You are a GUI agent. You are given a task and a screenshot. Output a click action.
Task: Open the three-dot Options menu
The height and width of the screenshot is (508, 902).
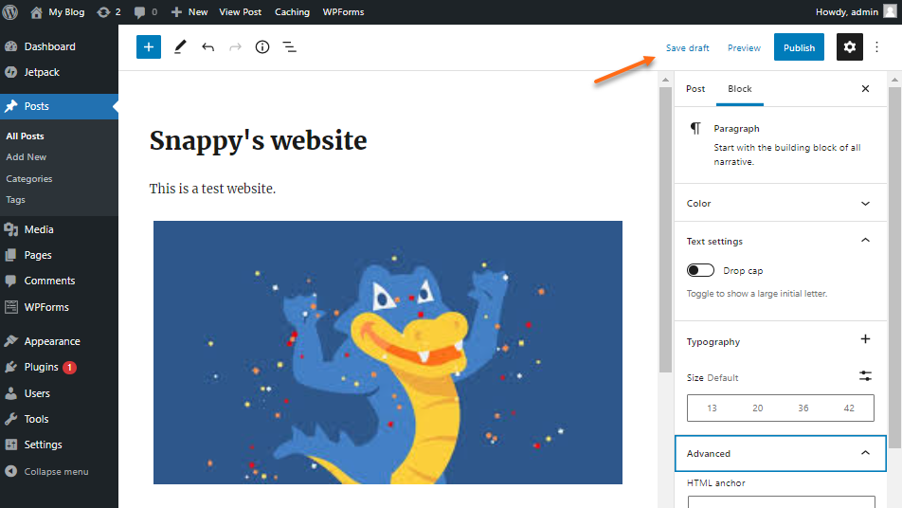[876, 47]
